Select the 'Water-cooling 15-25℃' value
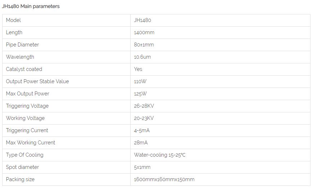 (160, 155)
